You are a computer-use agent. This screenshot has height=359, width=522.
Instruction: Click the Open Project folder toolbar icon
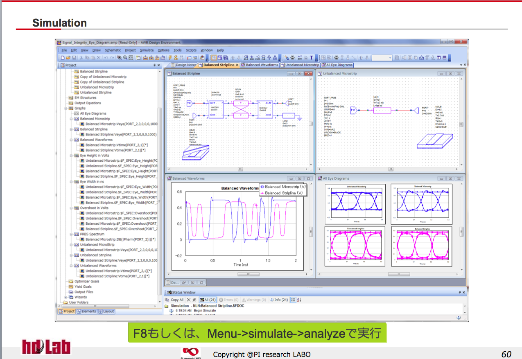point(68,58)
